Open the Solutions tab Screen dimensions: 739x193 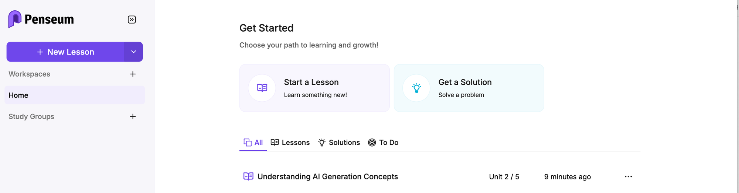tap(339, 143)
